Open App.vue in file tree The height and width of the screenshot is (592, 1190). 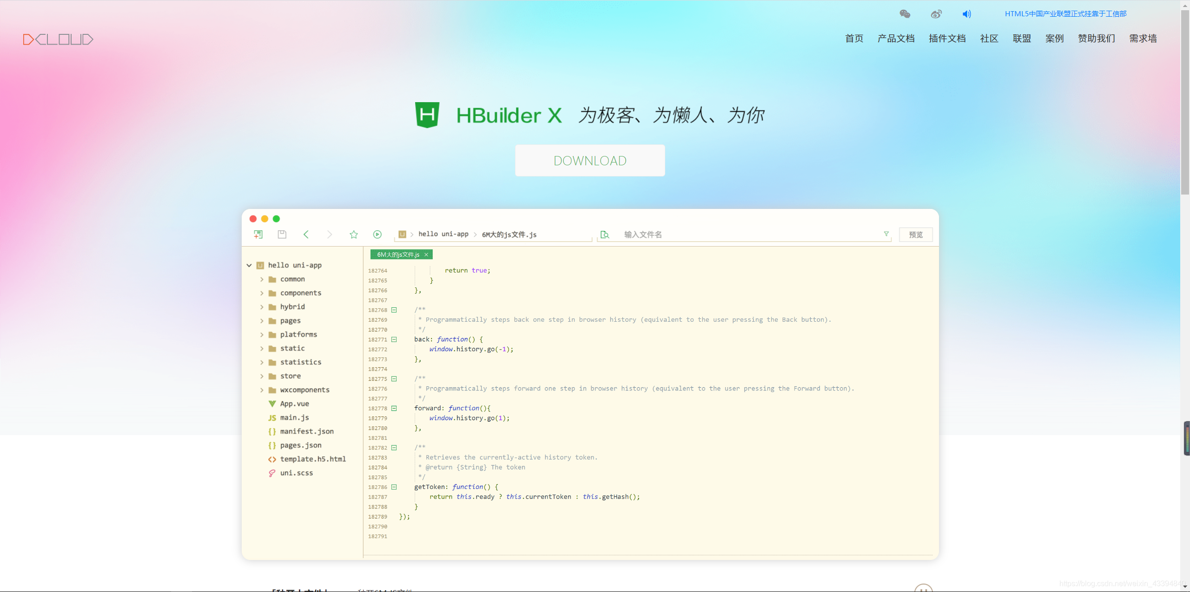[294, 403]
